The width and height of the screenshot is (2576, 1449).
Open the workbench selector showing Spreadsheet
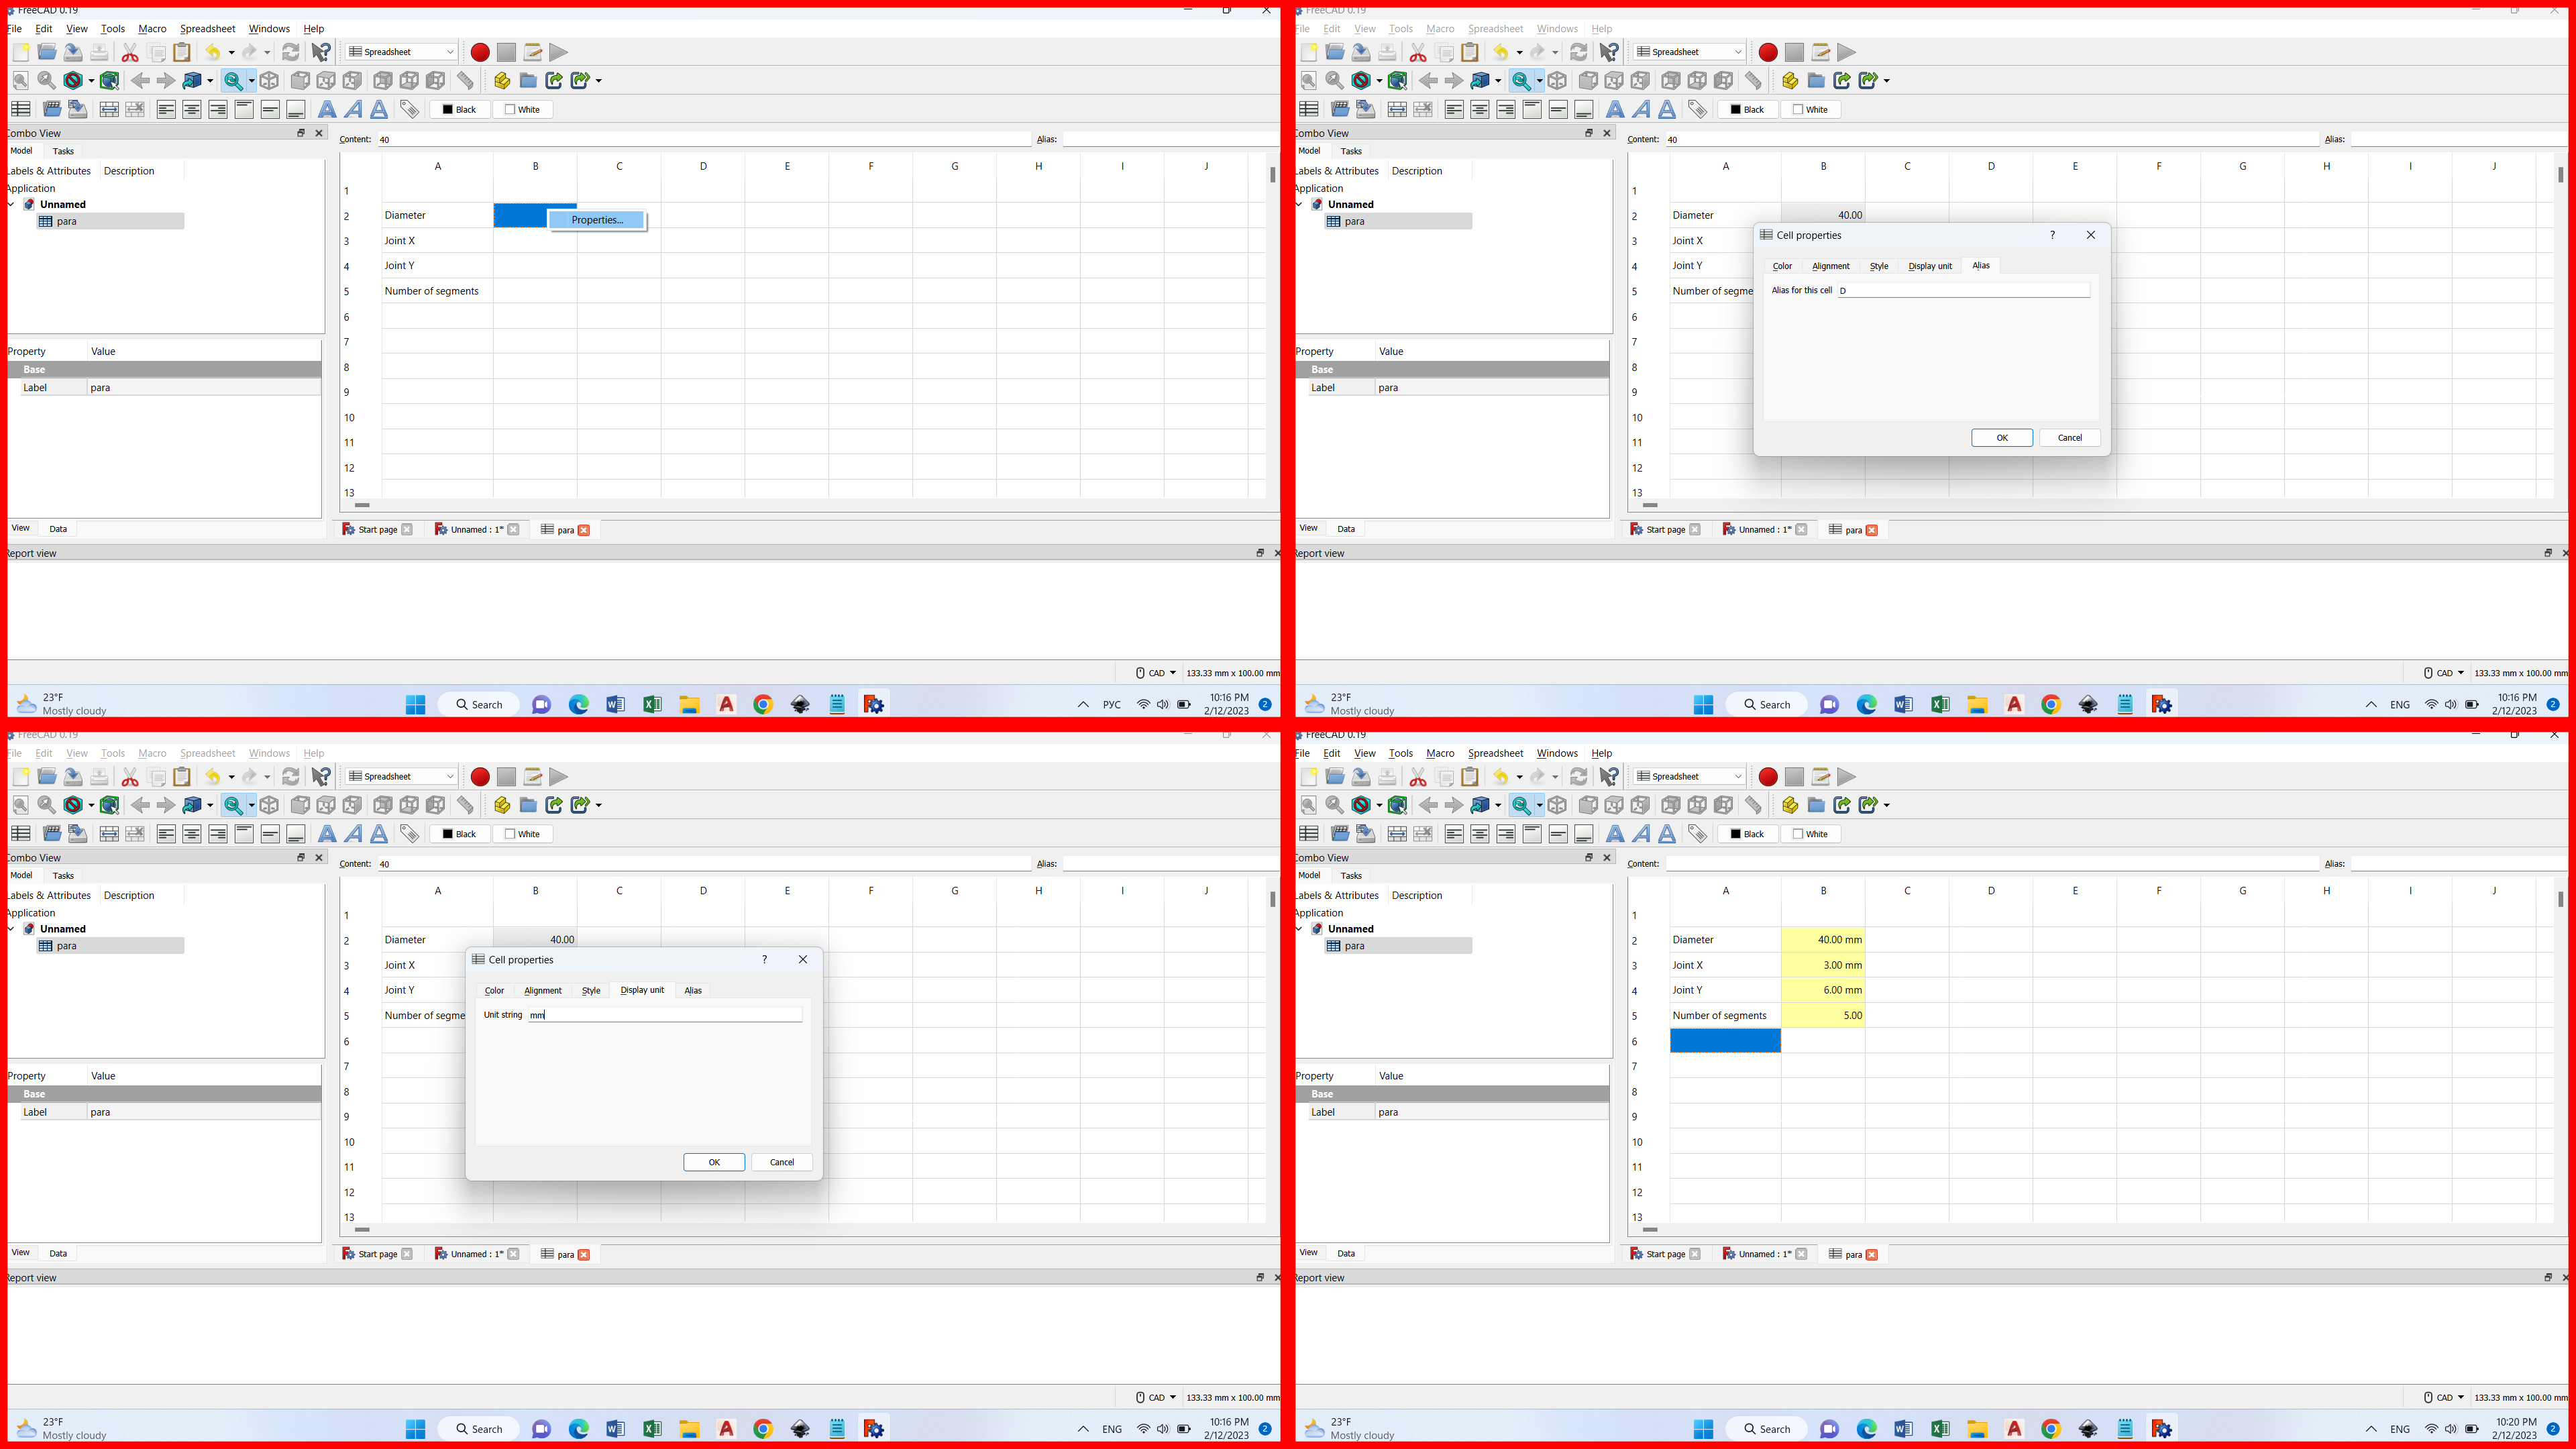pos(399,52)
